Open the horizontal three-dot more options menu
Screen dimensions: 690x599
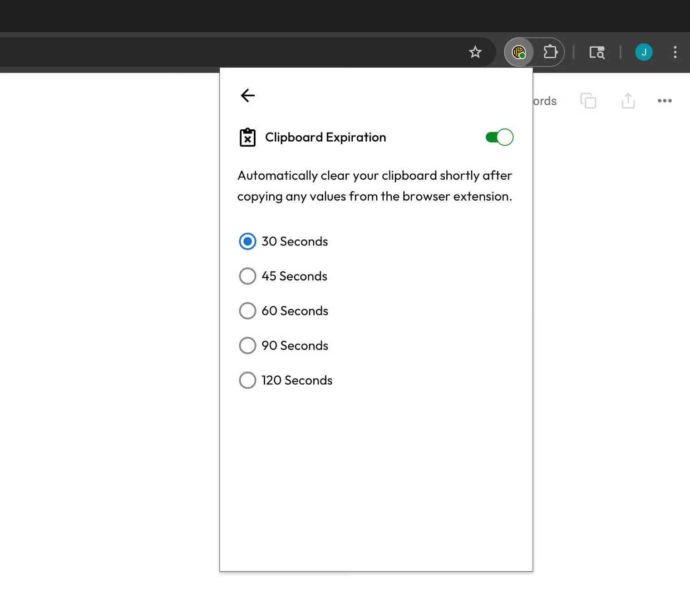[x=665, y=101]
